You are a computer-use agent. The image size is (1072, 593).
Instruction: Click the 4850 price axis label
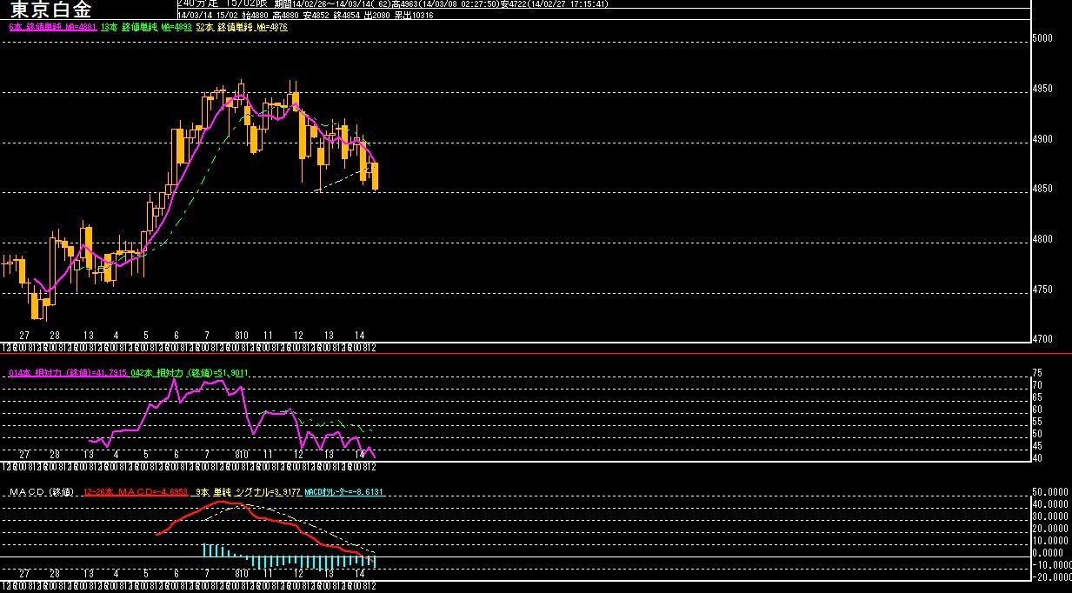coord(1042,190)
